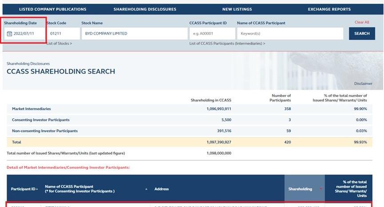Select the Total row label
Image resolution: width=384 pixels, height=207 pixels.
point(16,142)
